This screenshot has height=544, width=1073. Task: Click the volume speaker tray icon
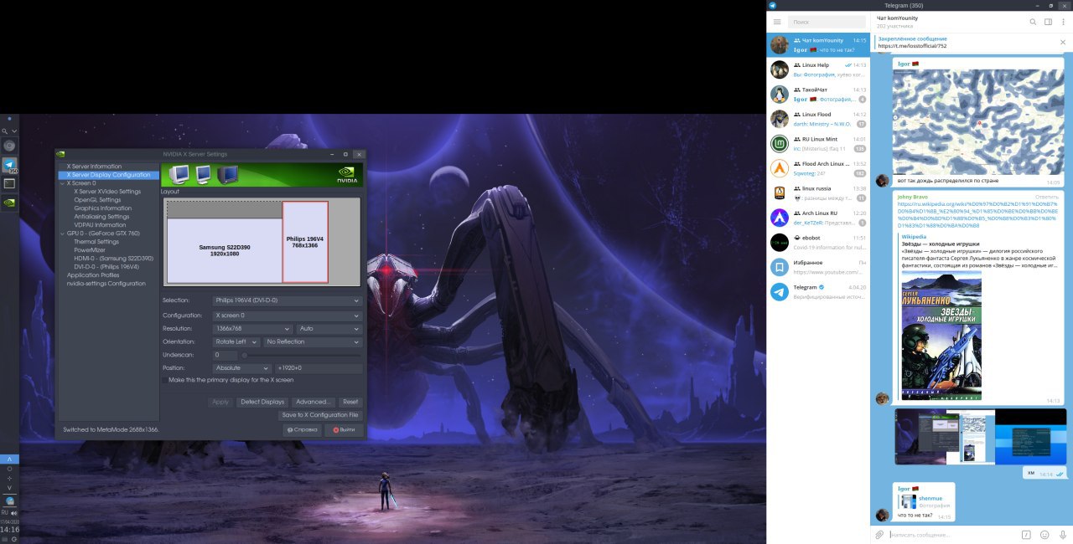point(13,513)
